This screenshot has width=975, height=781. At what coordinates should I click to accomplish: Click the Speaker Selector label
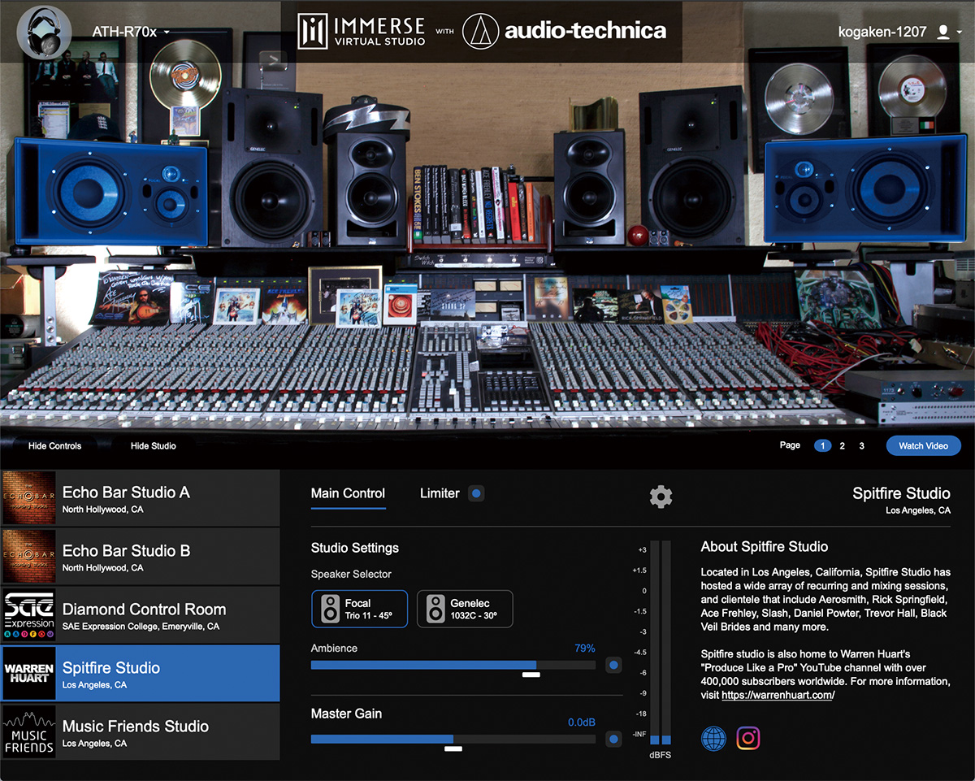pyautogui.click(x=351, y=574)
